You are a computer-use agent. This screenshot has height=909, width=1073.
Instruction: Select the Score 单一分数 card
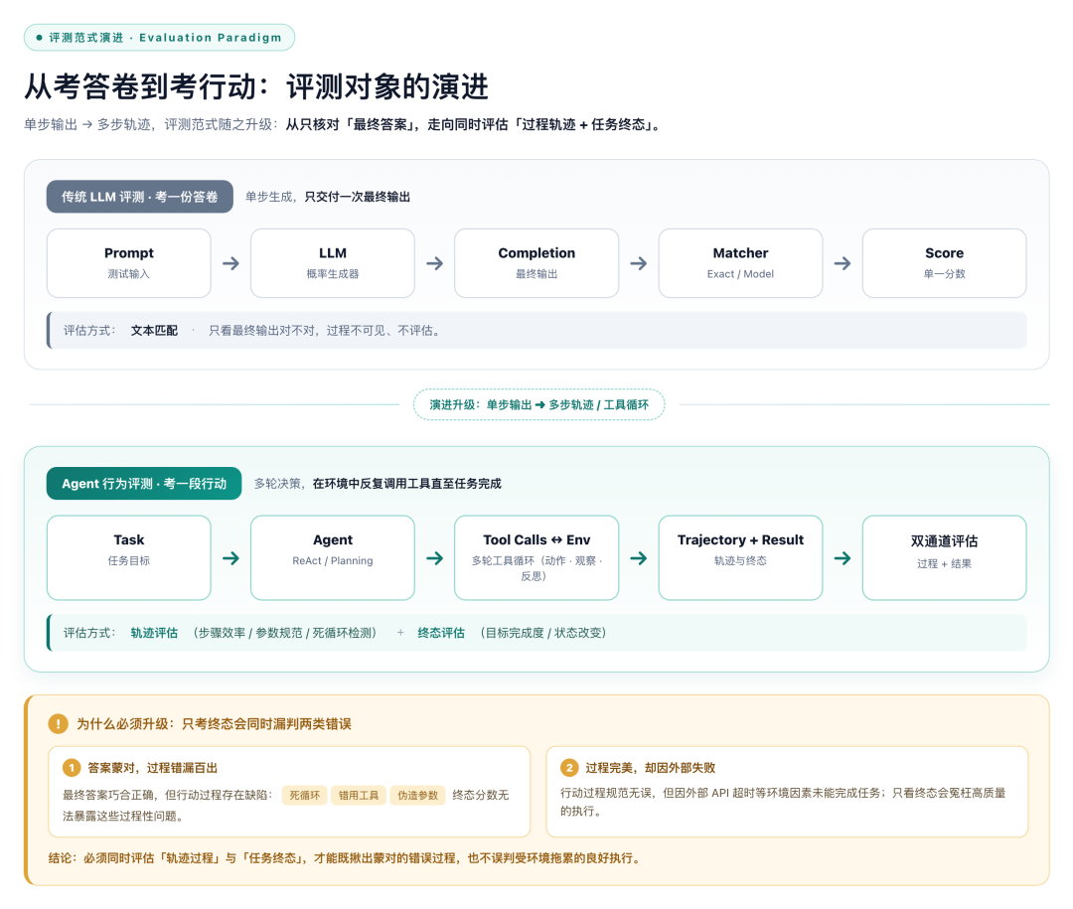(945, 263)
